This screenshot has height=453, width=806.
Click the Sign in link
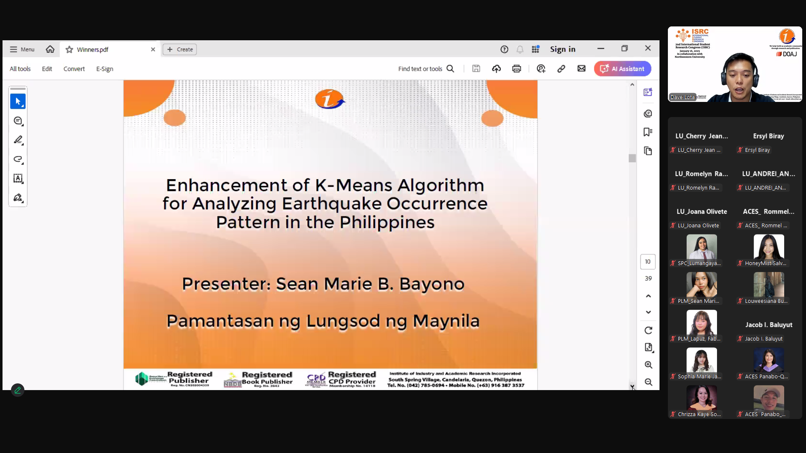[x=563, y=49]
